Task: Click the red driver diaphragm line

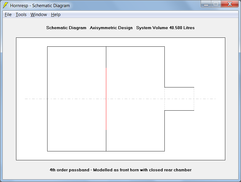Action: [x=106, y=99]
